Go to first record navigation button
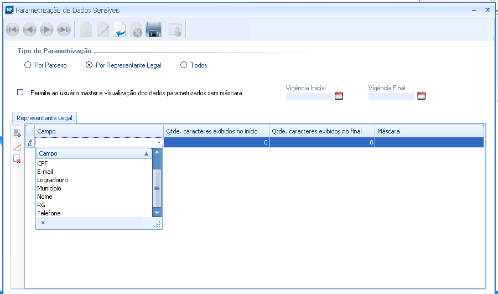Viewport: 498px width, 294px height. [x=12, y=30]
